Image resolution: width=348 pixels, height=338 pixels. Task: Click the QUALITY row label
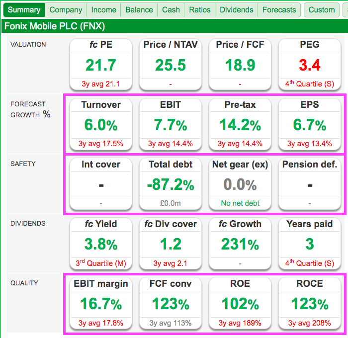(24, 283)
